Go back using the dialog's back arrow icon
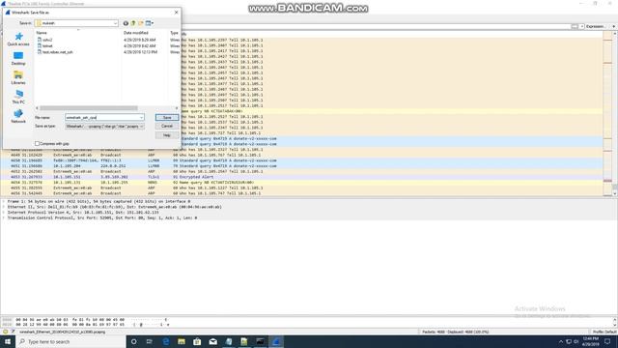This screenshot has height=348, width=618. tap(126, 23)
